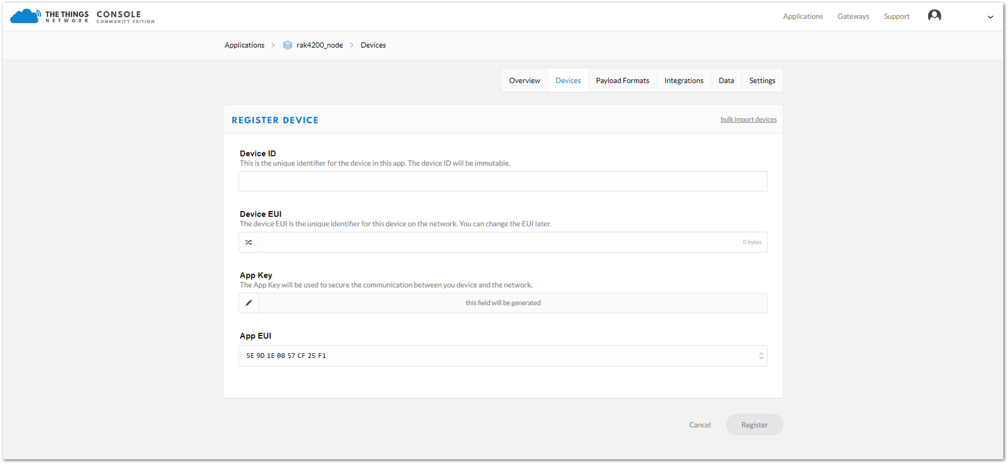
Task: Switch to the Data tab
Action: 726,80
